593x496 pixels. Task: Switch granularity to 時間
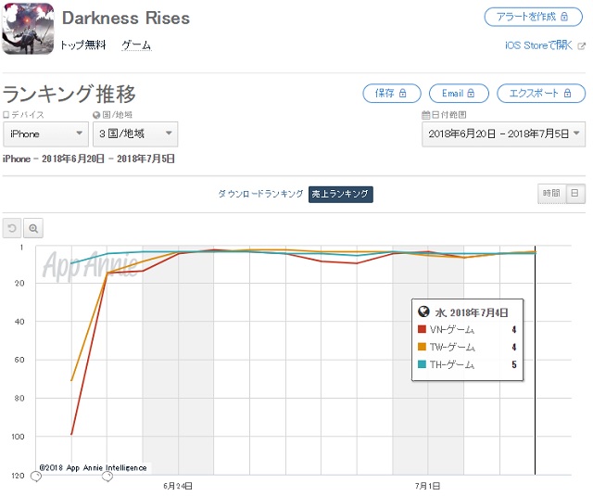[x=550, y=193]
